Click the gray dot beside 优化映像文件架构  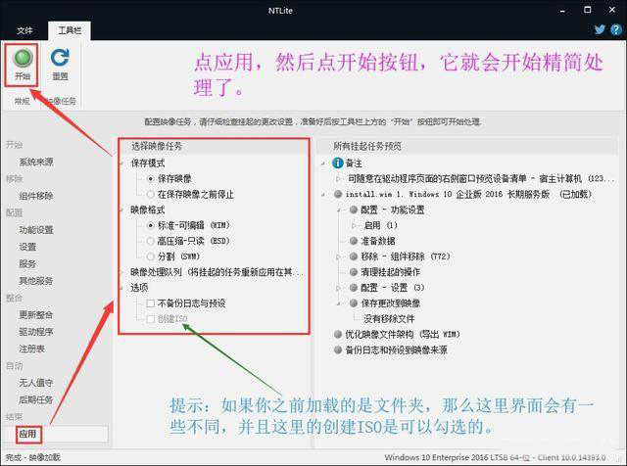point(338,334)
